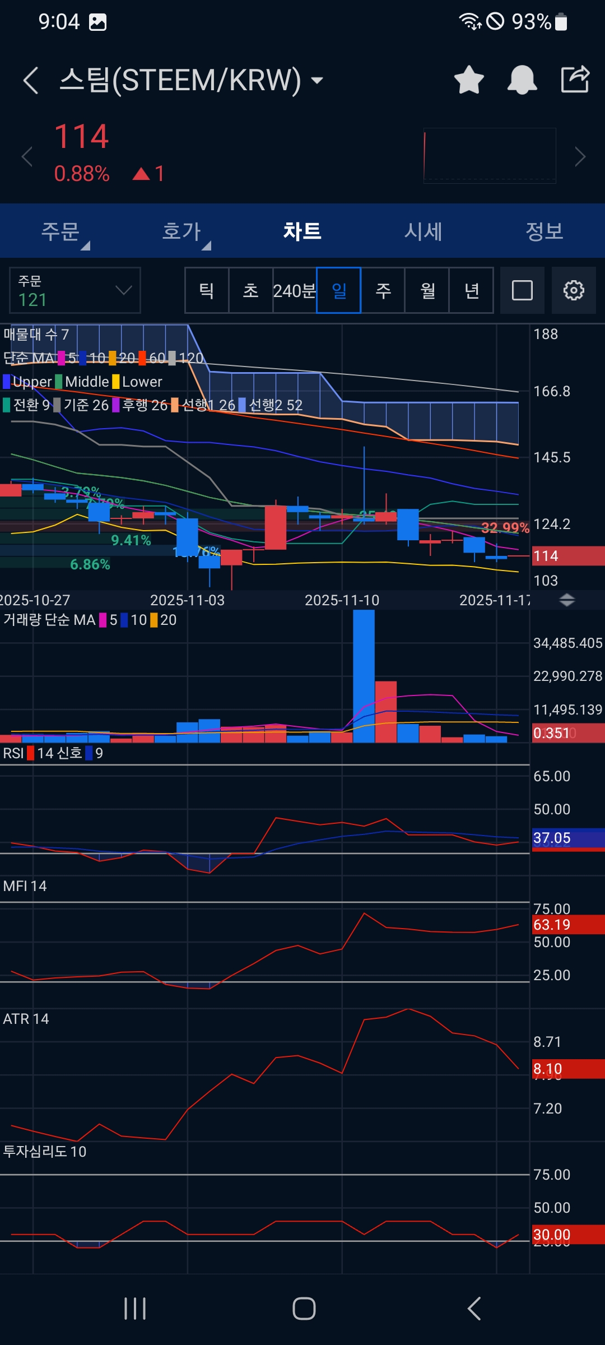Viewport: 605px width, 1345px height.
Task: Tap the RSI value 37.05 tag
Action: (568, 838)
